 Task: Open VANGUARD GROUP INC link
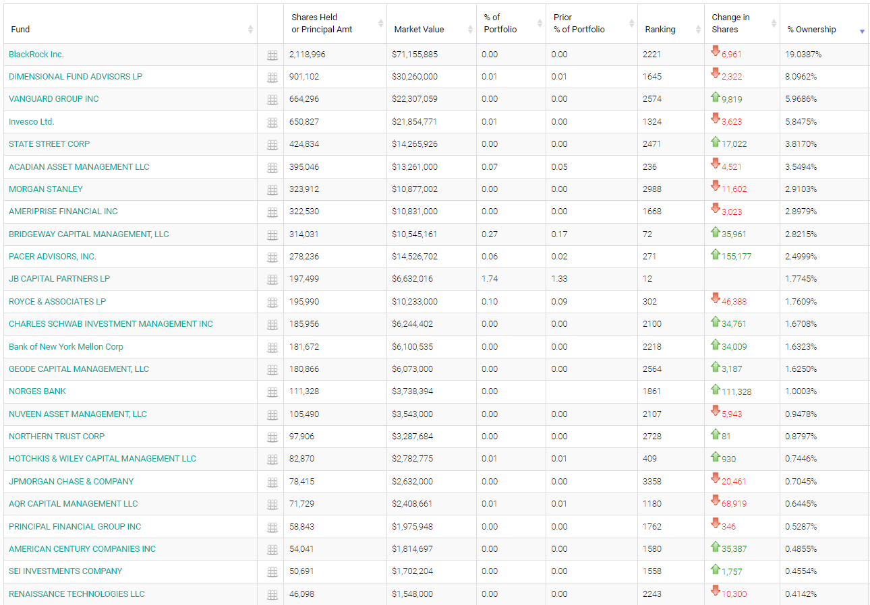[54, 98]
